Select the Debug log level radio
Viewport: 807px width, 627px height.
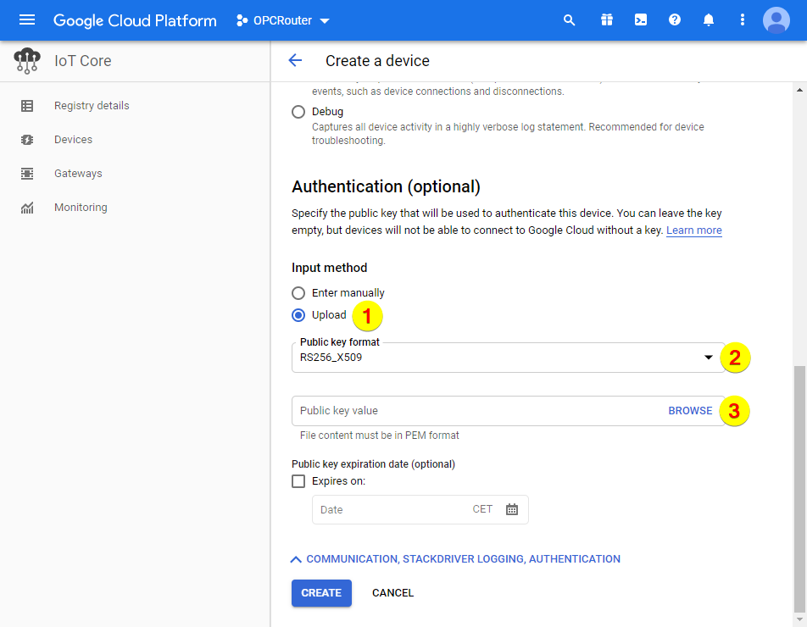point(298,112)
